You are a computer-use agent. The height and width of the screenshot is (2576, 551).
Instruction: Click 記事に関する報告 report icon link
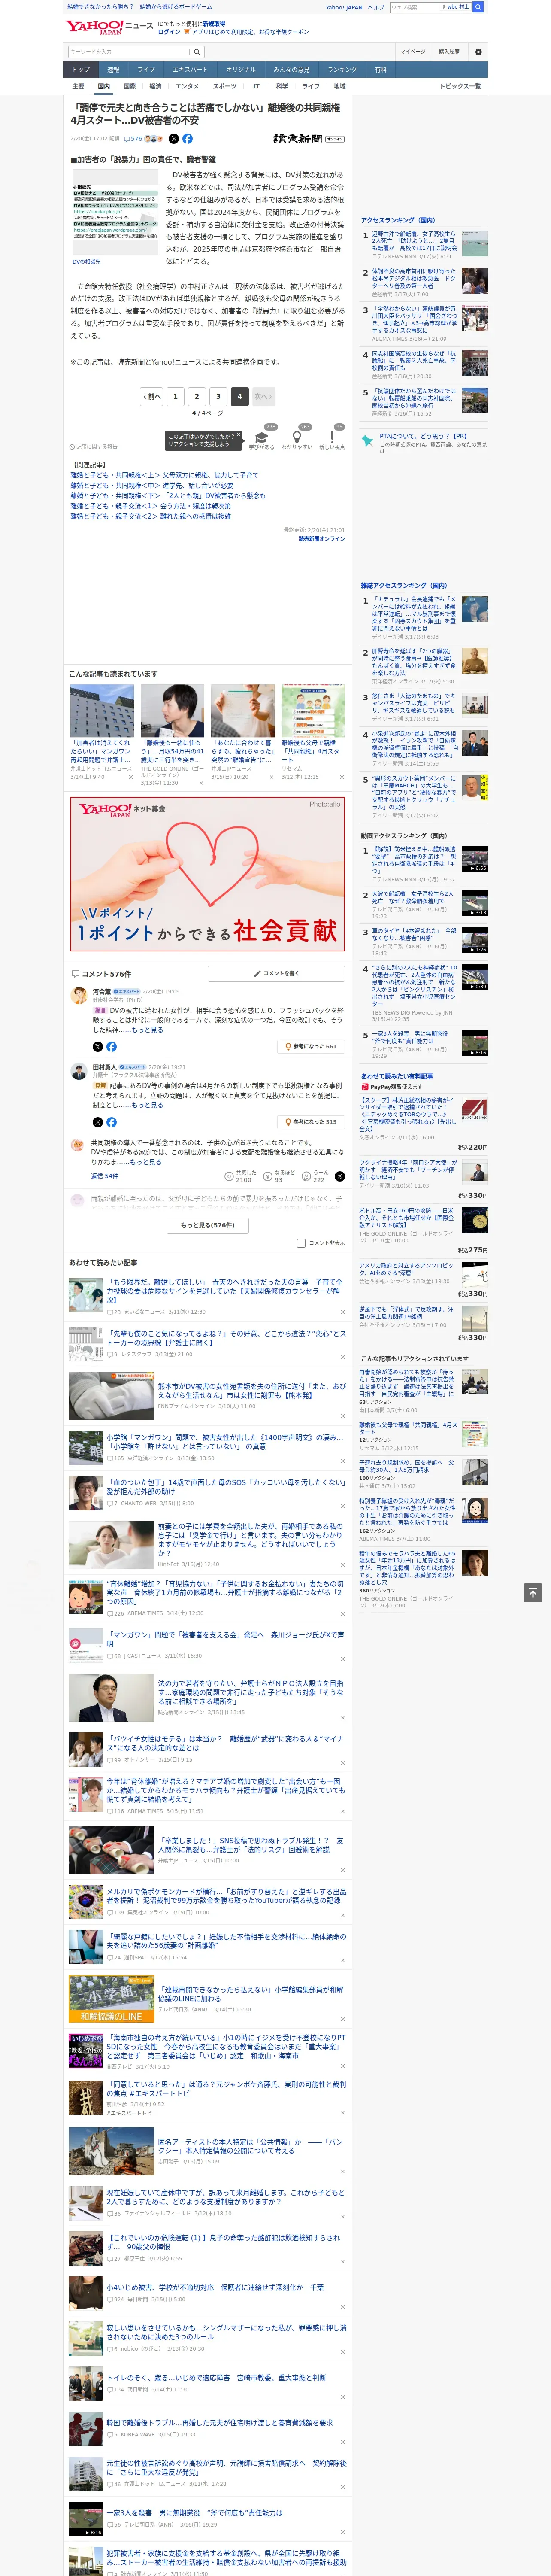[93, 447]
